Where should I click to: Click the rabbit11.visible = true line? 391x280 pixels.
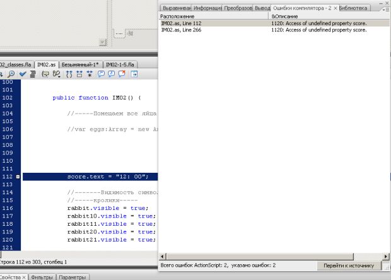(112, 224)
